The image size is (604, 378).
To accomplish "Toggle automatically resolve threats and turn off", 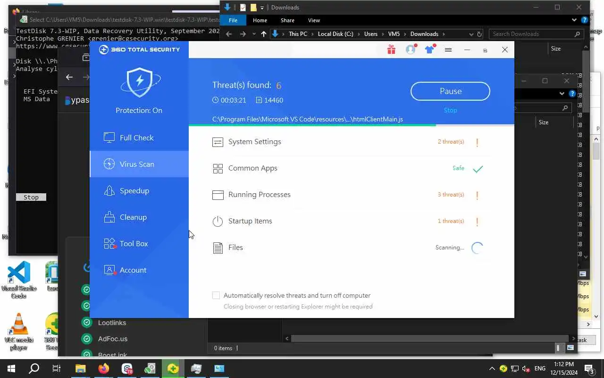I will (x=216, y=295).
